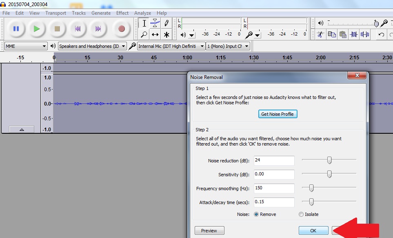Enable the Multi-Tool asterisk mode
Image resolution: width=393 pixels, height=238 pixels.
(x=167, y=34)
